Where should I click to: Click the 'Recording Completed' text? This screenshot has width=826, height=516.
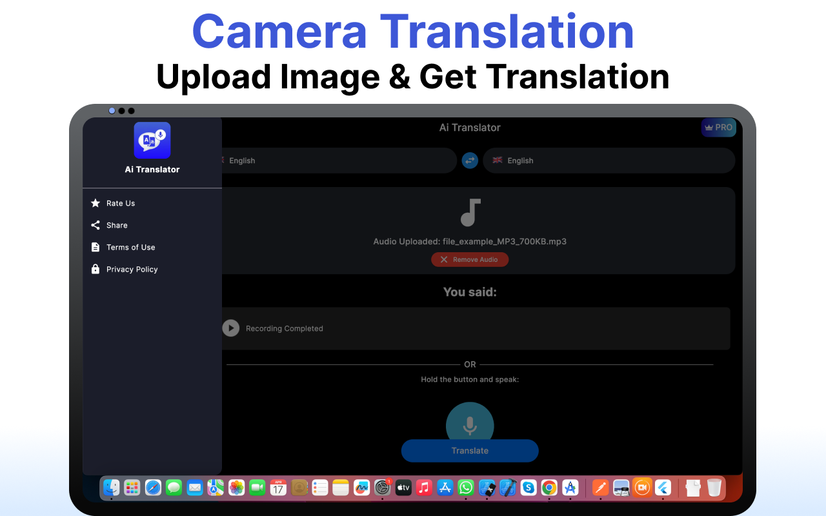[x=285, y=328]
